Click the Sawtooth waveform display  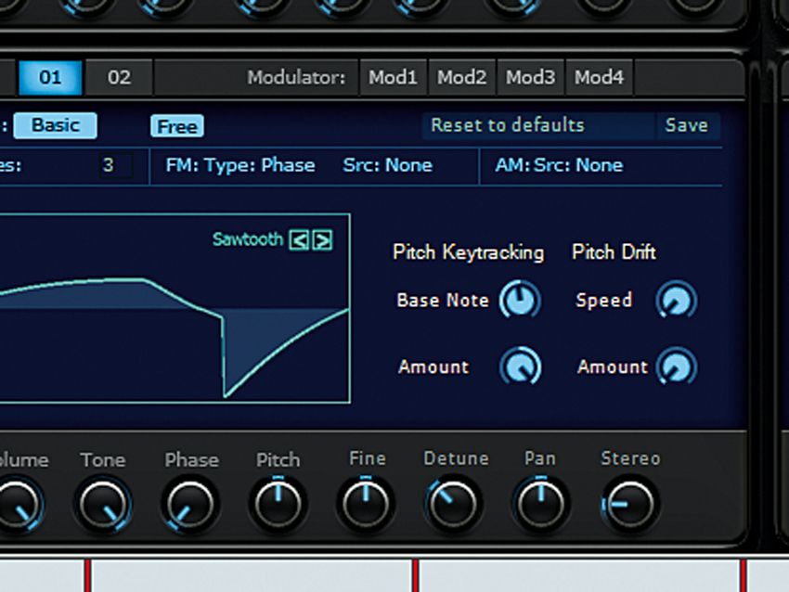[x=176, y=315]
